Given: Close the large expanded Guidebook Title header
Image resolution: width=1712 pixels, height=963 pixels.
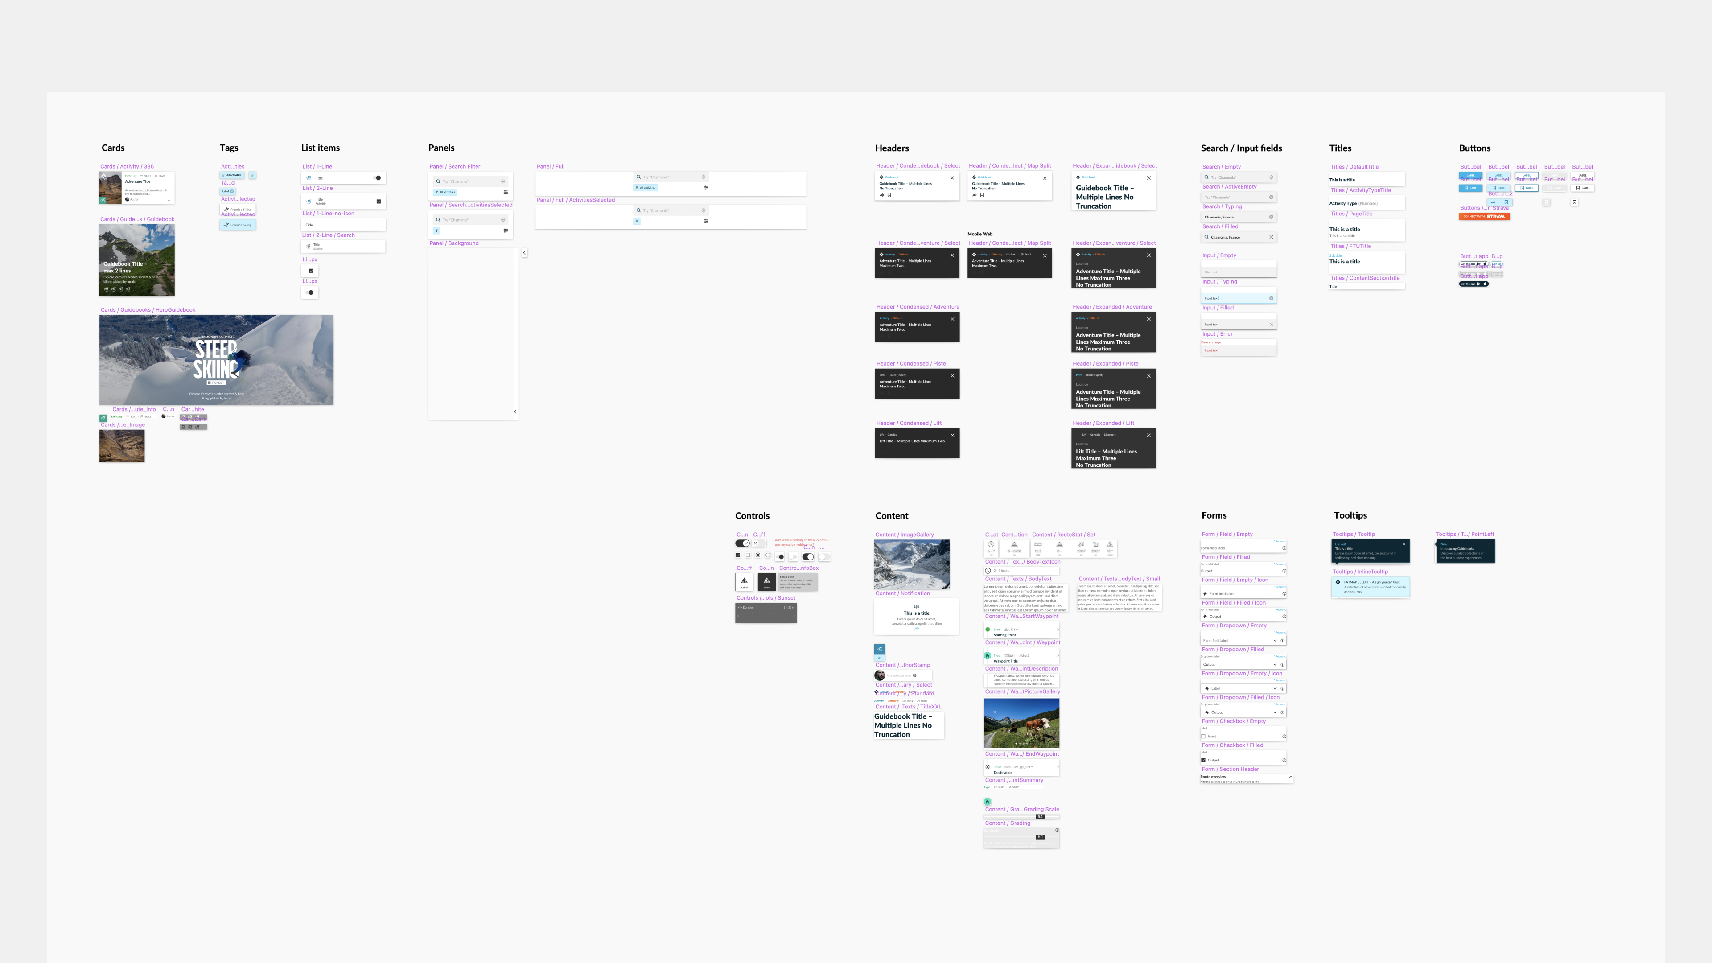Looking at the screenshot, I should point(1148,178).
